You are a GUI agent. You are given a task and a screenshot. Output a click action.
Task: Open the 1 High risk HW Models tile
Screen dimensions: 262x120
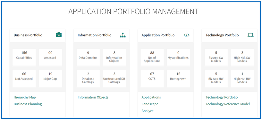pos(242,78)
